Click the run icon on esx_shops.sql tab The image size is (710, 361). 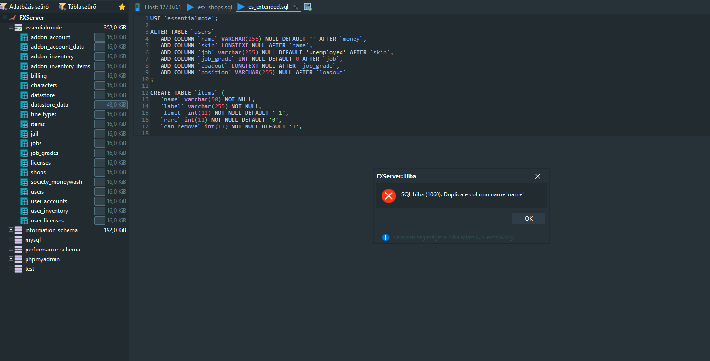pyautogui.click(x=190, y=7)
